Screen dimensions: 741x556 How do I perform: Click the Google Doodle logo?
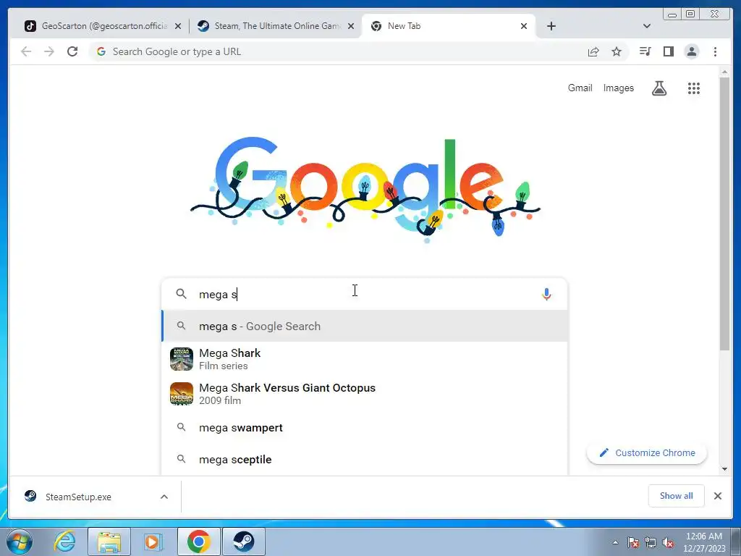[365, 189]
